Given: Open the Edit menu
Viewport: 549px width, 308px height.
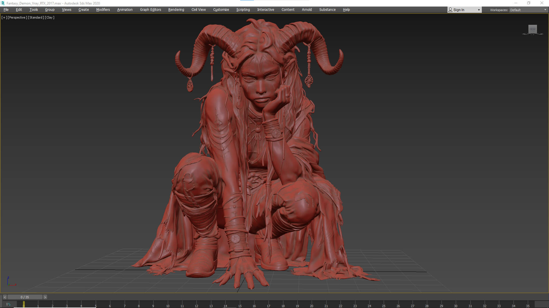Looking at the screenshot, I should click(19, 10).
